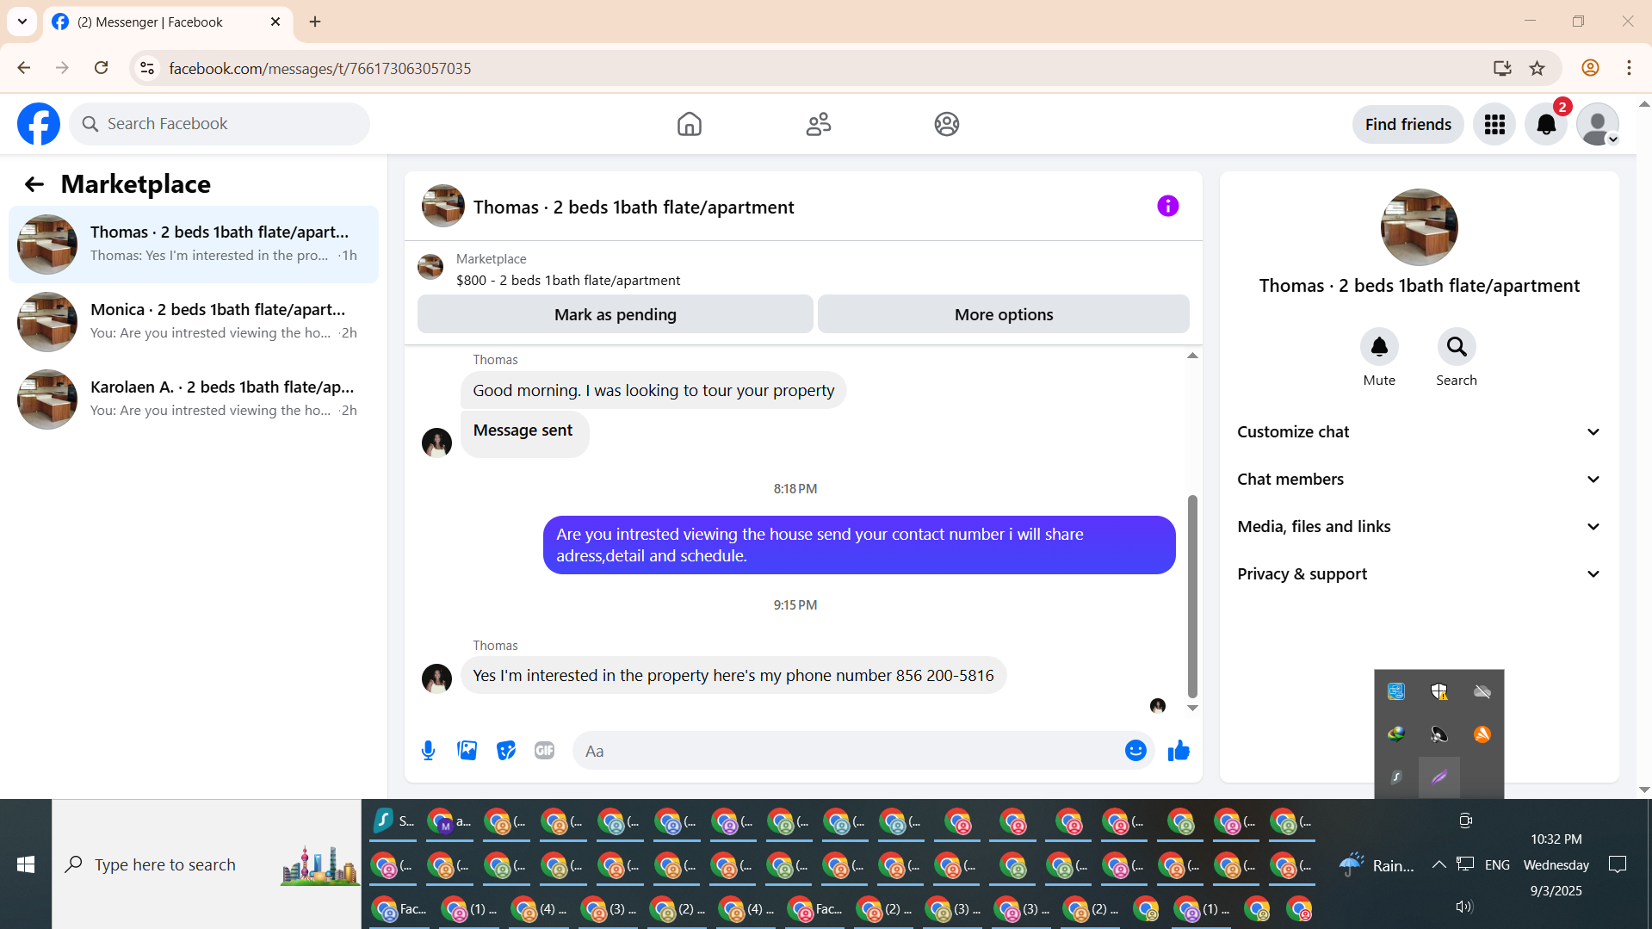Click More options button

(x=1003, y=314)
